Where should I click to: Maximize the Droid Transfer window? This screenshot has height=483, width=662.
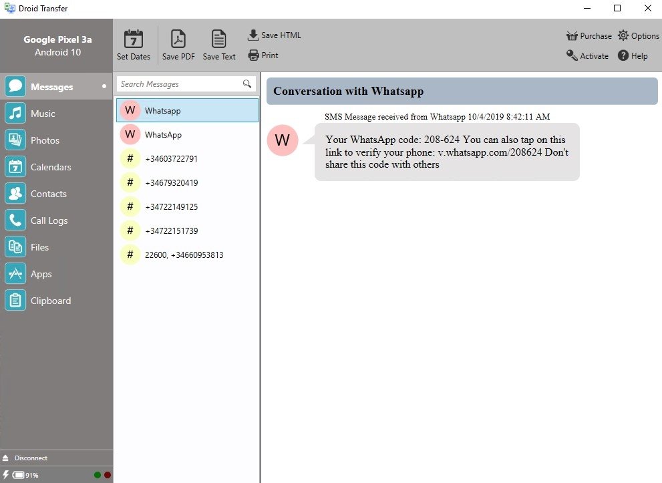[617, 8]
